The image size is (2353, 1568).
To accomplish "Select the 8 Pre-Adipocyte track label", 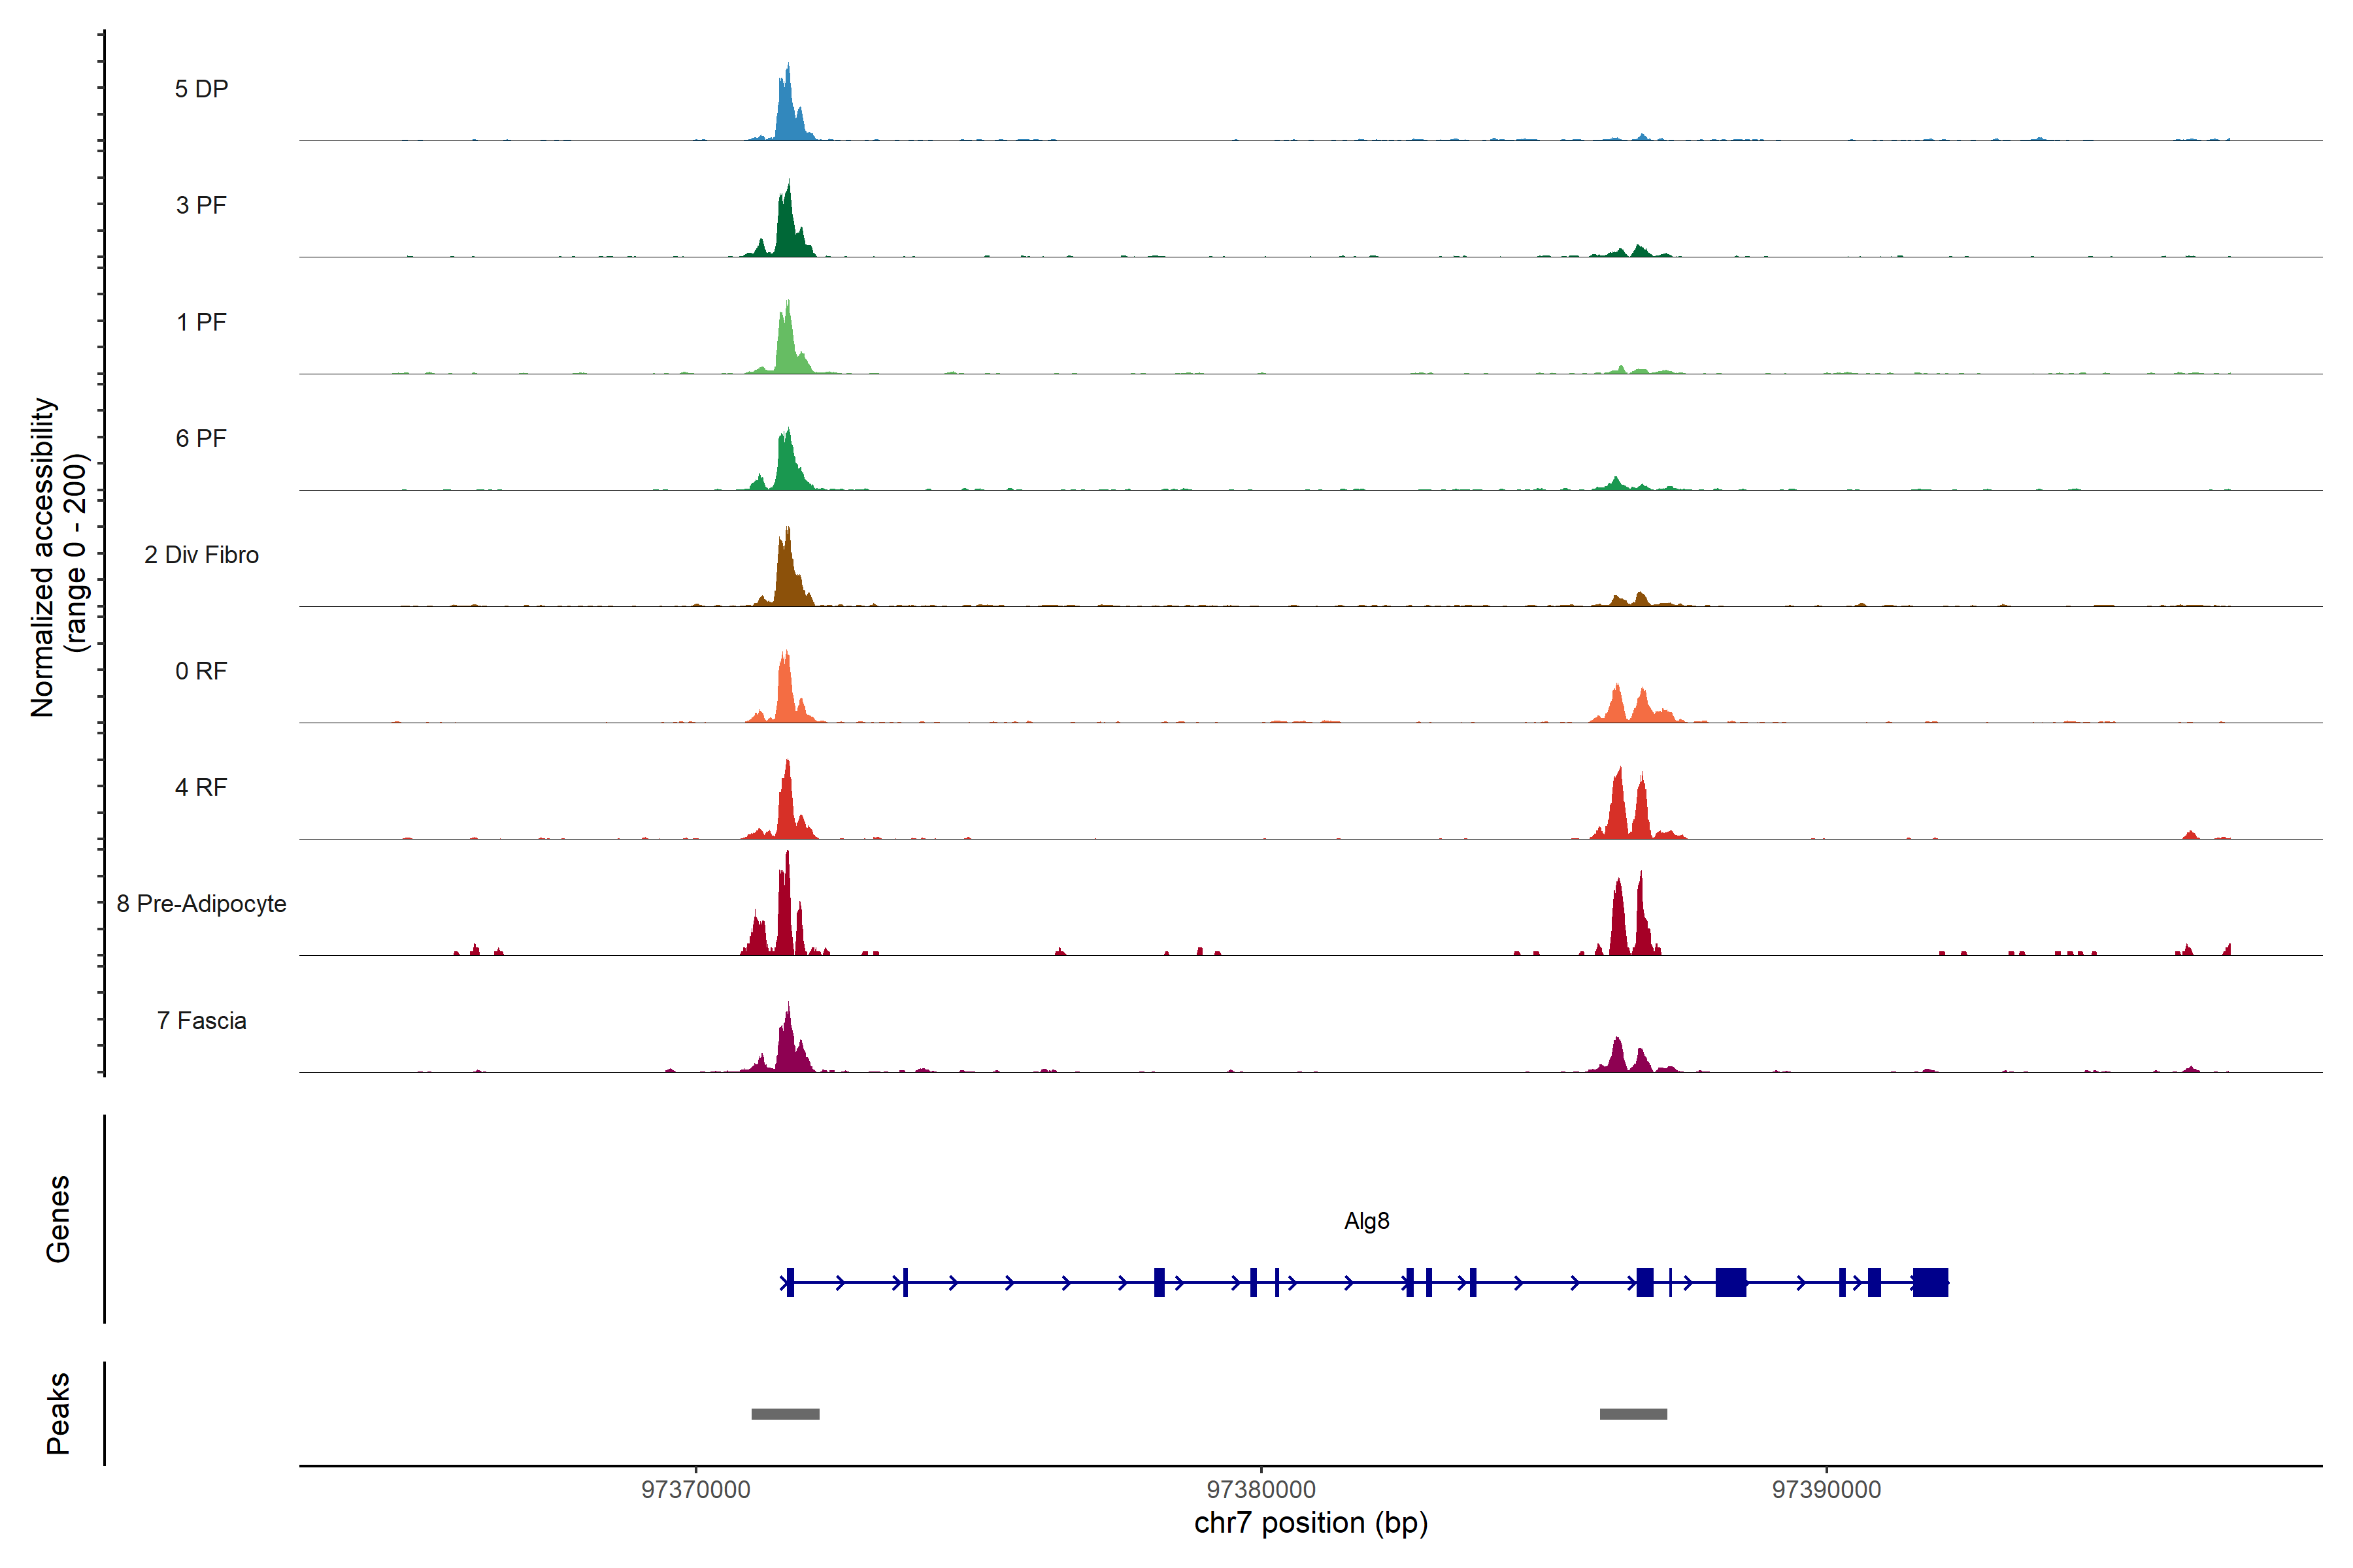I will point(201,904).
